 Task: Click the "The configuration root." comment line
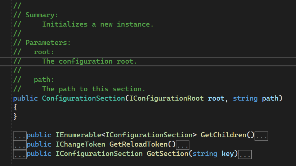(x=90, y=61)
